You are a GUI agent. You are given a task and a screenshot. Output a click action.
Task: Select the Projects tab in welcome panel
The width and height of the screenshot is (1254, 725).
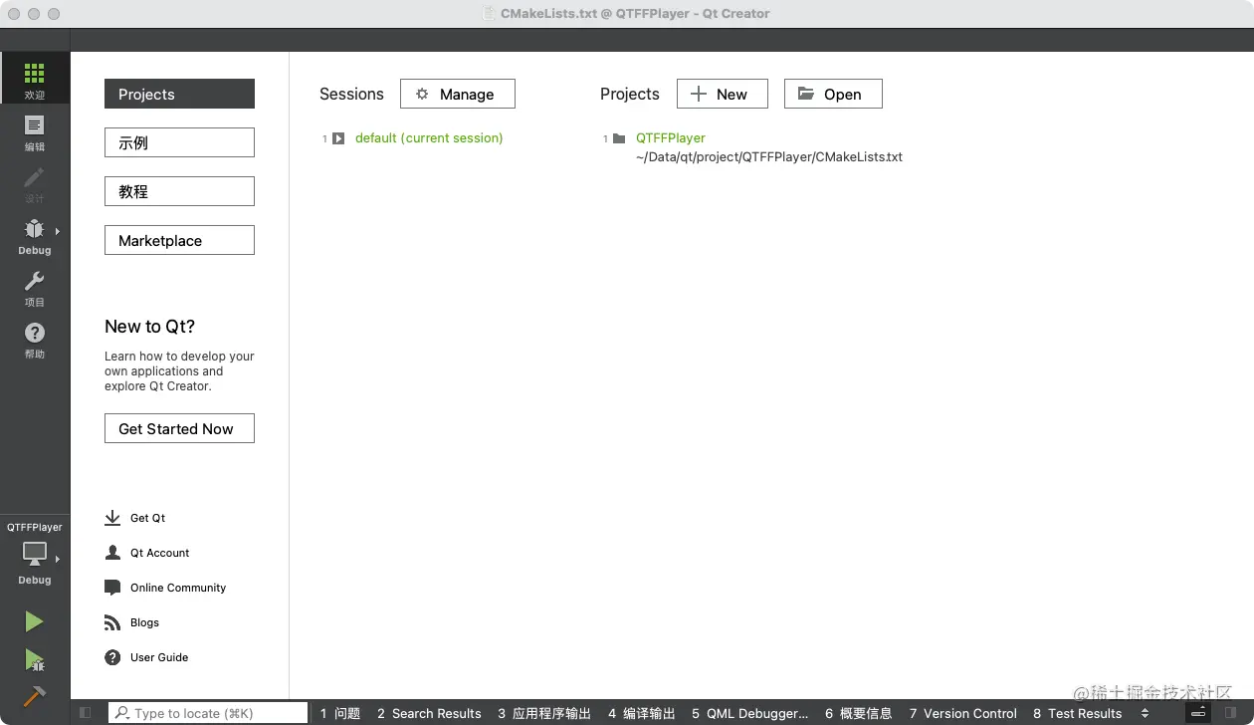(x=179, y=94)
